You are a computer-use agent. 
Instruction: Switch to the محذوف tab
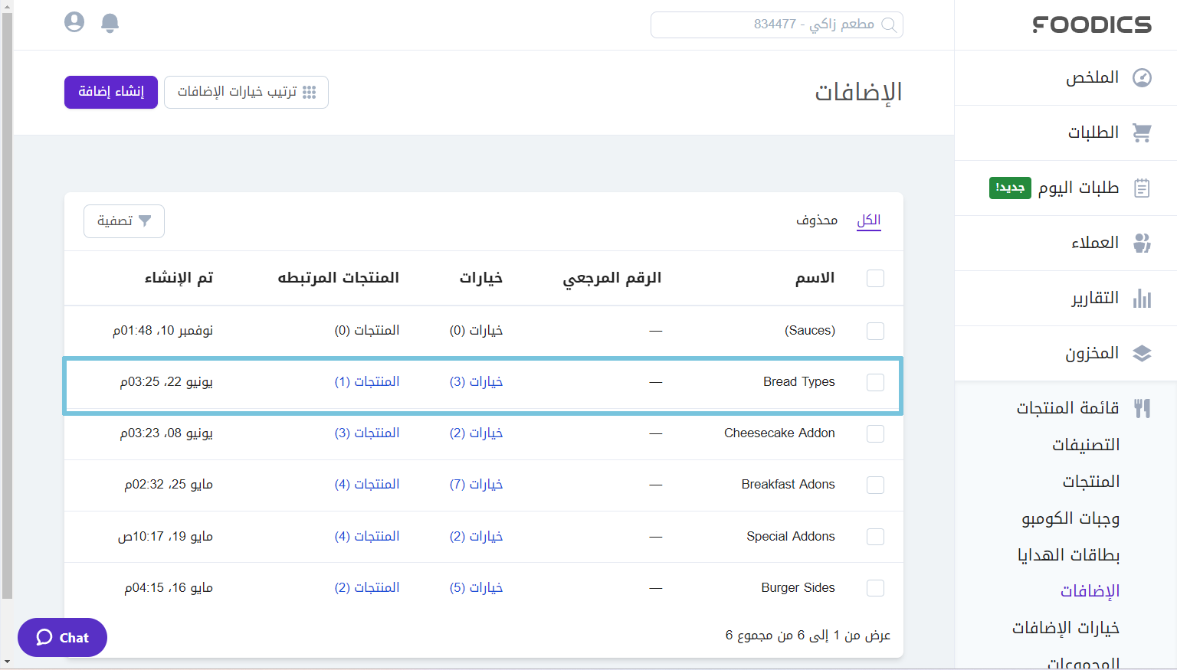817,221
